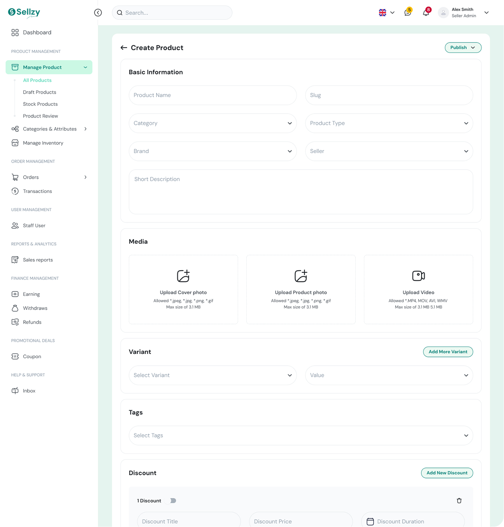Open the Product Type dropdown
The width and height of the screenshot is (504, 527).
389,123
